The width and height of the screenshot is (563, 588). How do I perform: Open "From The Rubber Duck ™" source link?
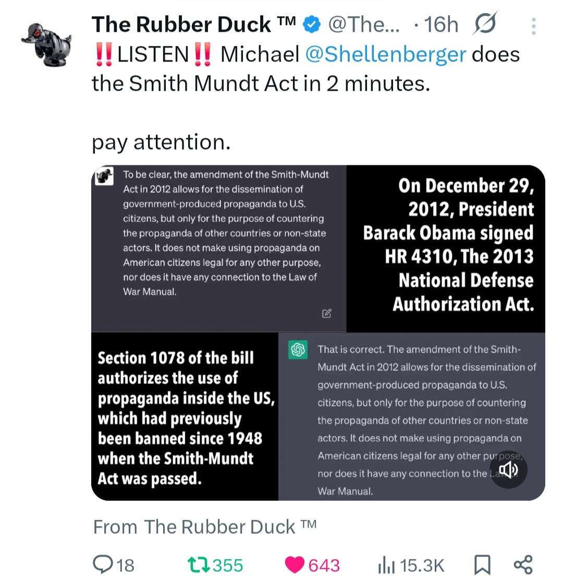click(204, 527)
